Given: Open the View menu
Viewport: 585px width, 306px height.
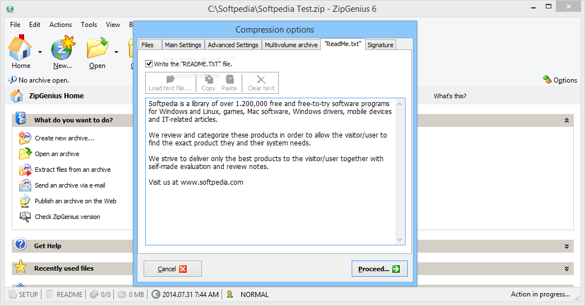Looking at the screenshot, I should pos(113,25).
